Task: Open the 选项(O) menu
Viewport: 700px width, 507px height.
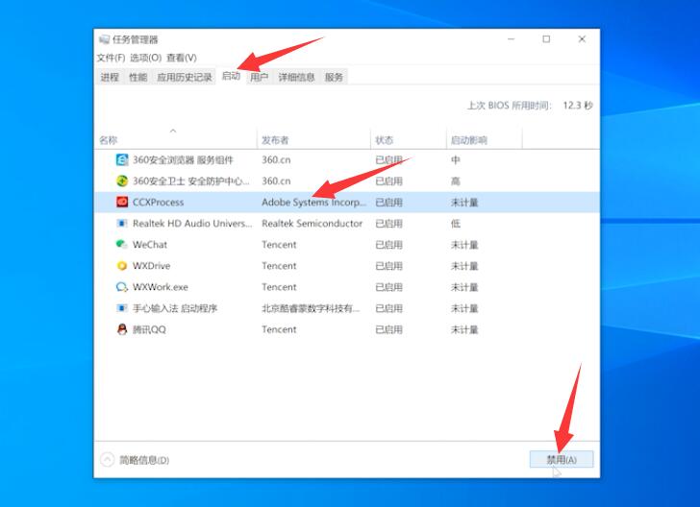Action: click(x=145, y=58)
